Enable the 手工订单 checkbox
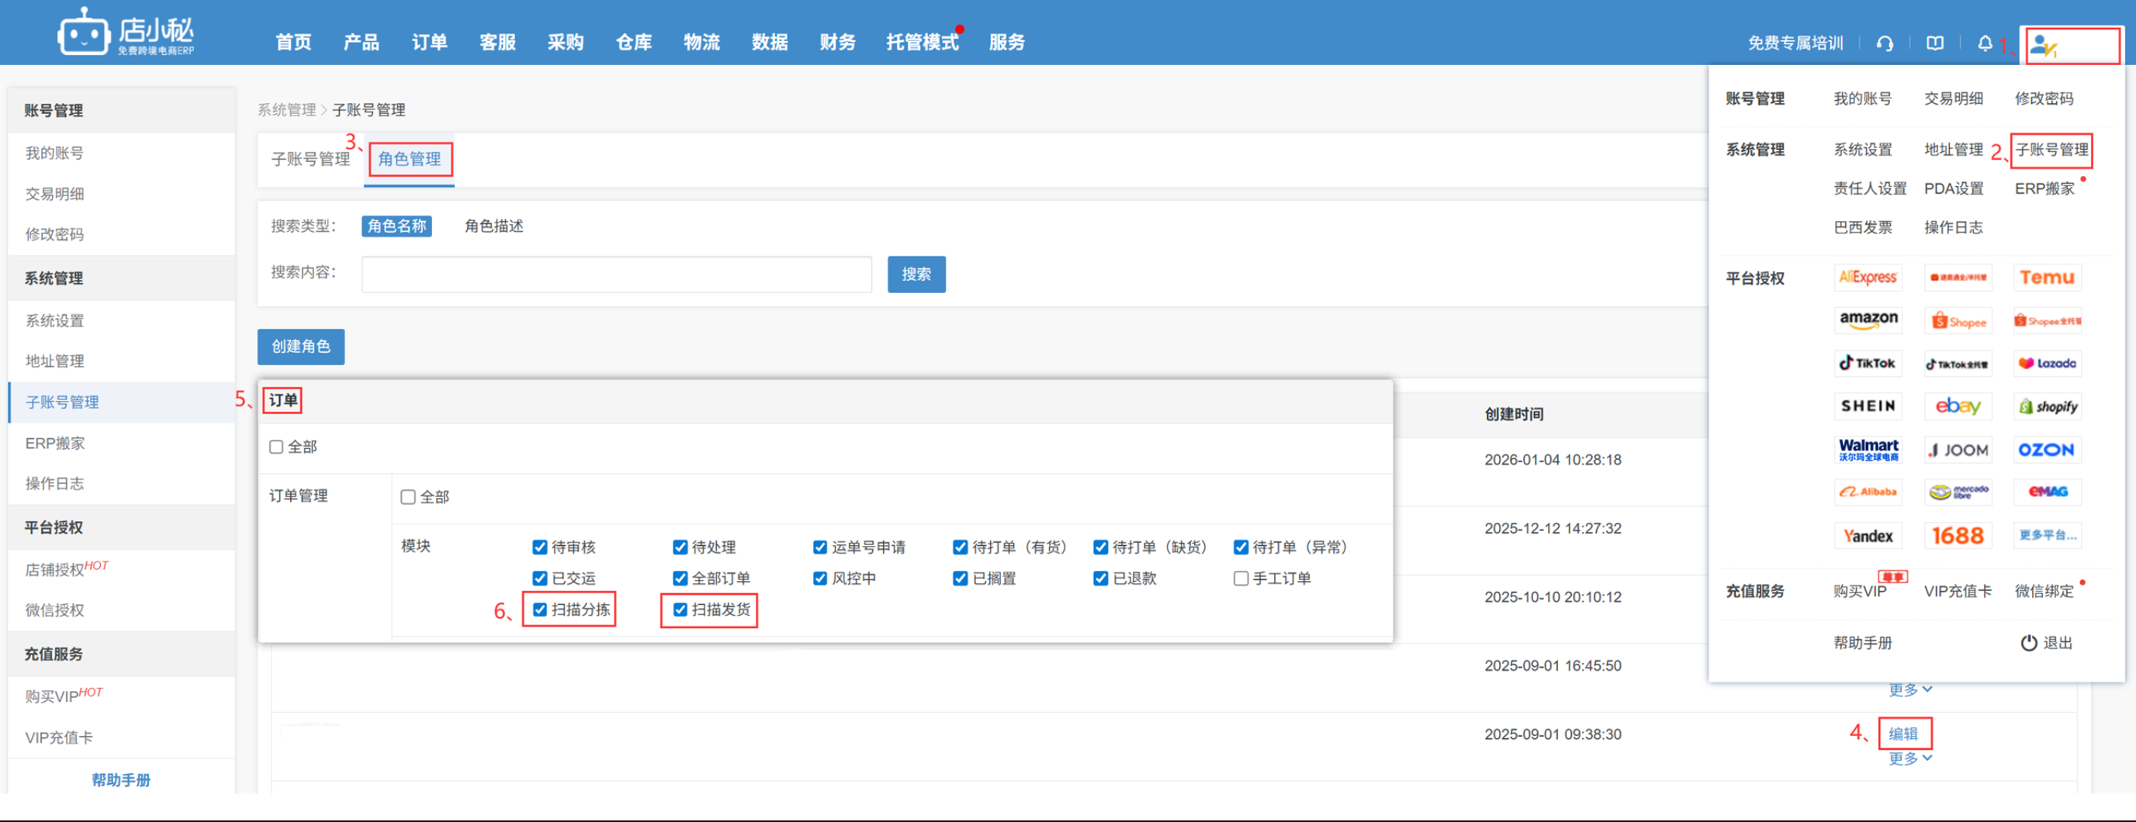This screenshot has width=2136, height=822. pos(1241,579)
